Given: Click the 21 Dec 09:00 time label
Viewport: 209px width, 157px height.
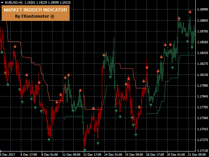Looking at the screenshot, I should pos(197,155).
